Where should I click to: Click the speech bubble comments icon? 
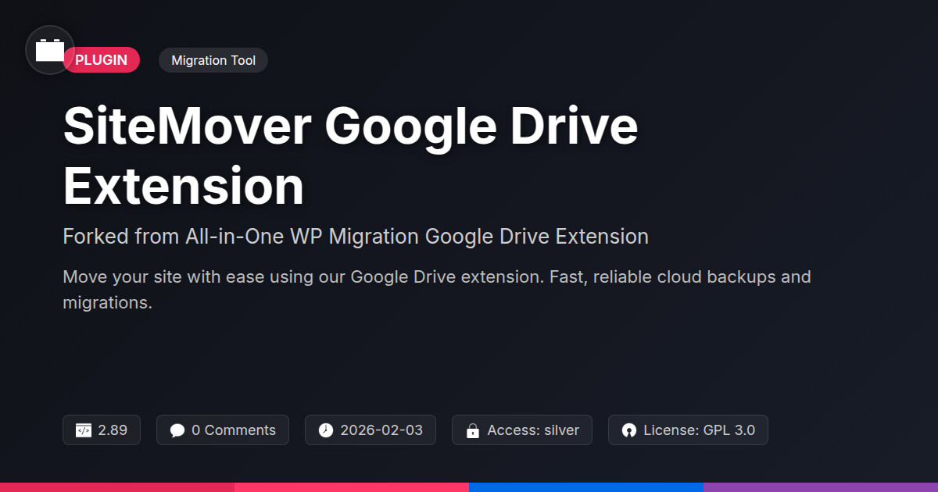(177, 430)
